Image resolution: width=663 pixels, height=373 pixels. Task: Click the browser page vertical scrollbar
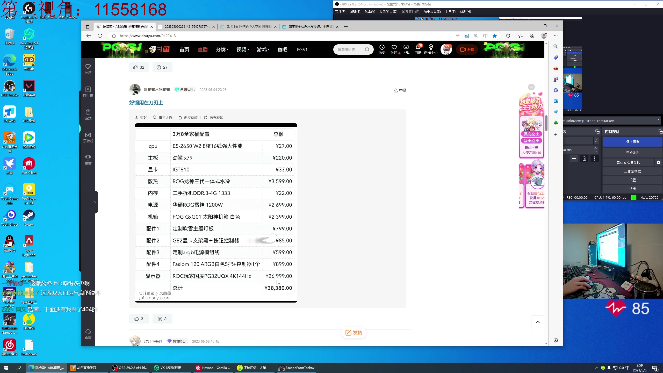tap(546, 124)
